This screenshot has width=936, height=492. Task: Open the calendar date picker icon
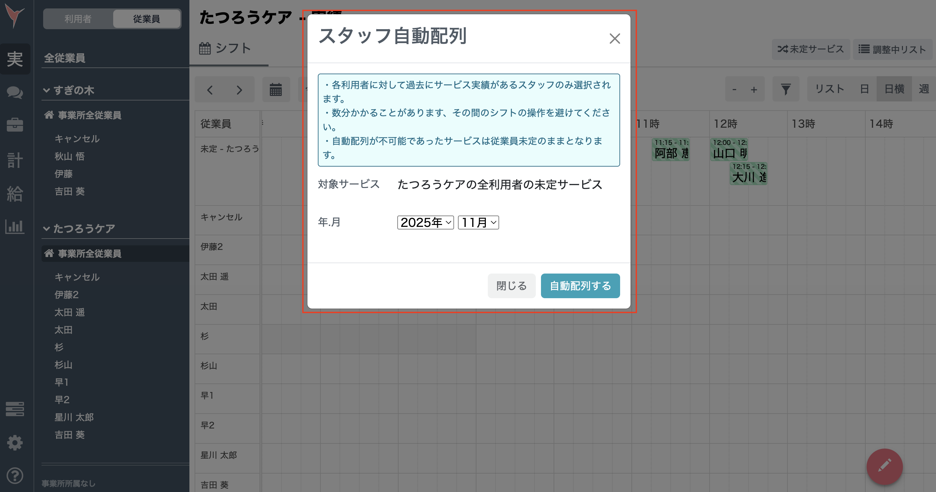(x=276, y=90)
